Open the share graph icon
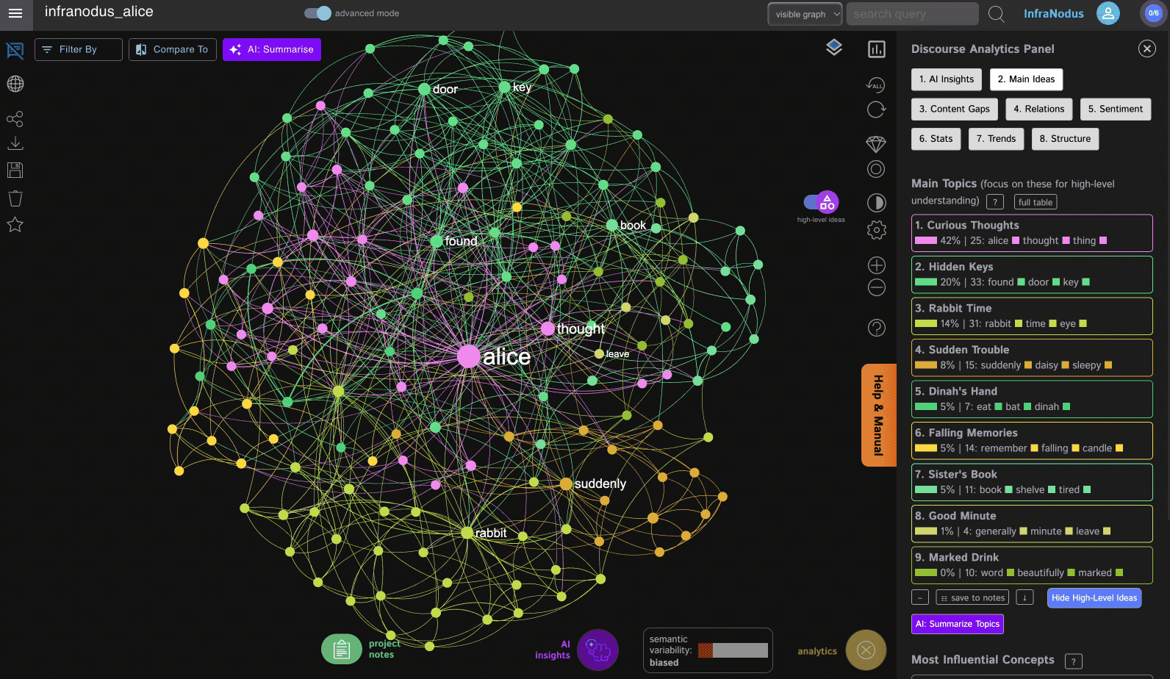1170x679 pixels. [15, 119]
